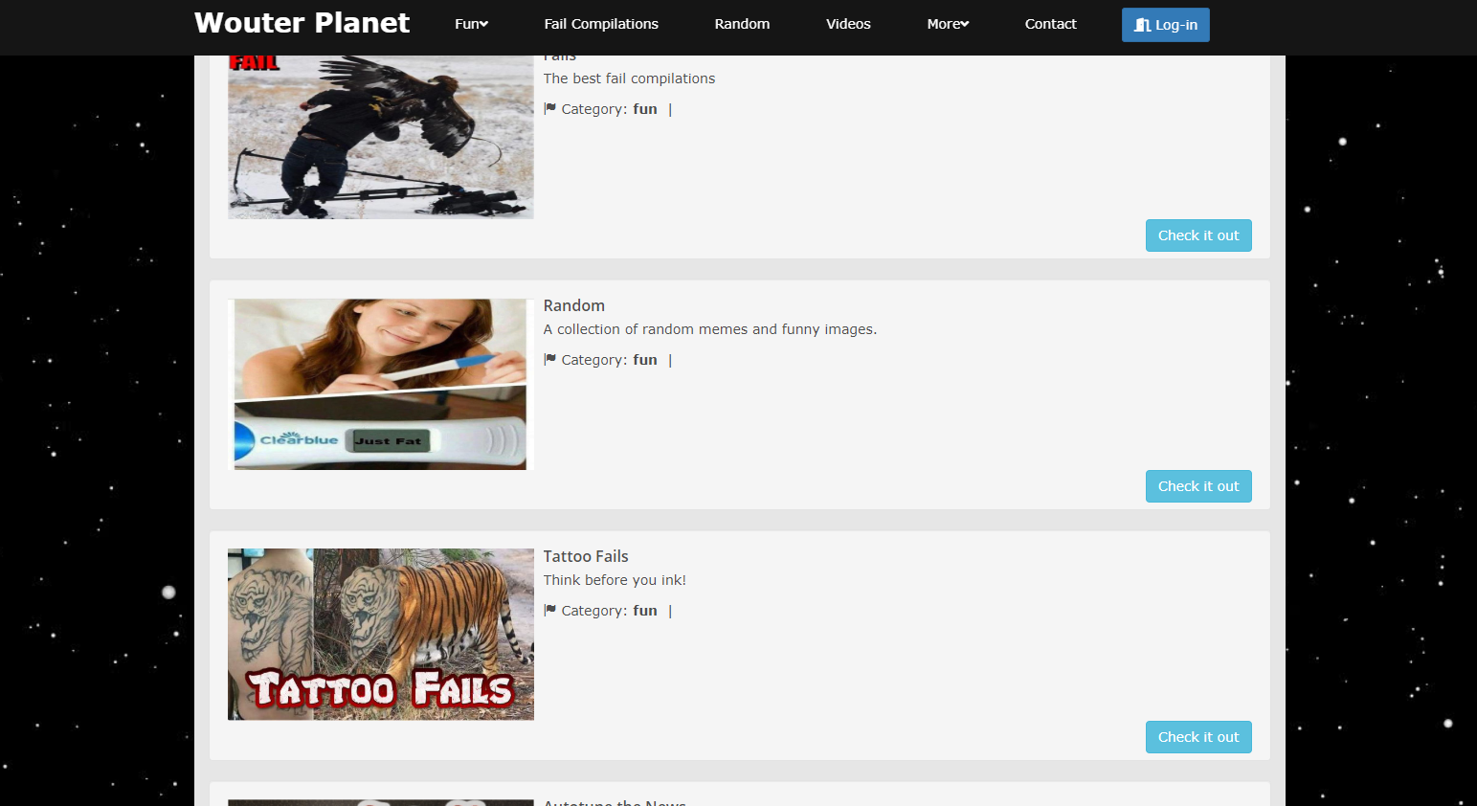Click Check it out under Tattoo Fails
The width and height of the screenshot is (1477, 806).
[x=1197, y=736]
